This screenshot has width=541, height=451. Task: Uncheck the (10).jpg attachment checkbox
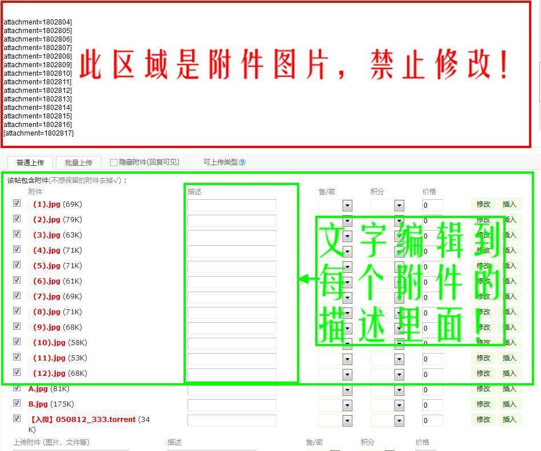(17, 342)
